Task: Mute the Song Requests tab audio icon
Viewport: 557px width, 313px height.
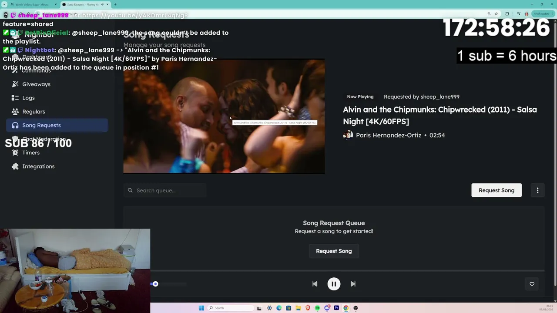Action: point(102,4)
